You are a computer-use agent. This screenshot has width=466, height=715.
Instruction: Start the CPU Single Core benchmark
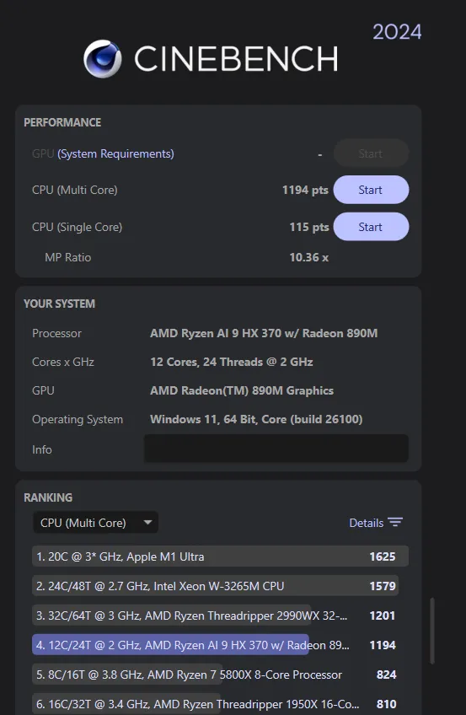[x=371, y=227]
